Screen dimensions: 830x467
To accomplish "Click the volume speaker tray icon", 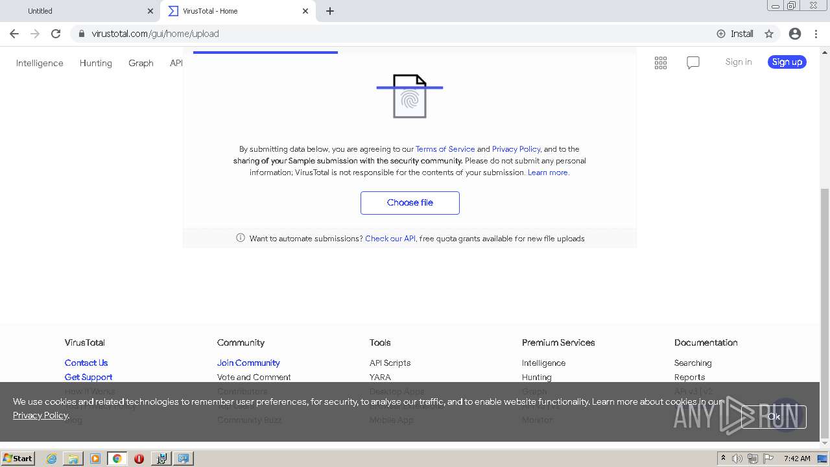I will pyautogui.click(x=737, y=459).
